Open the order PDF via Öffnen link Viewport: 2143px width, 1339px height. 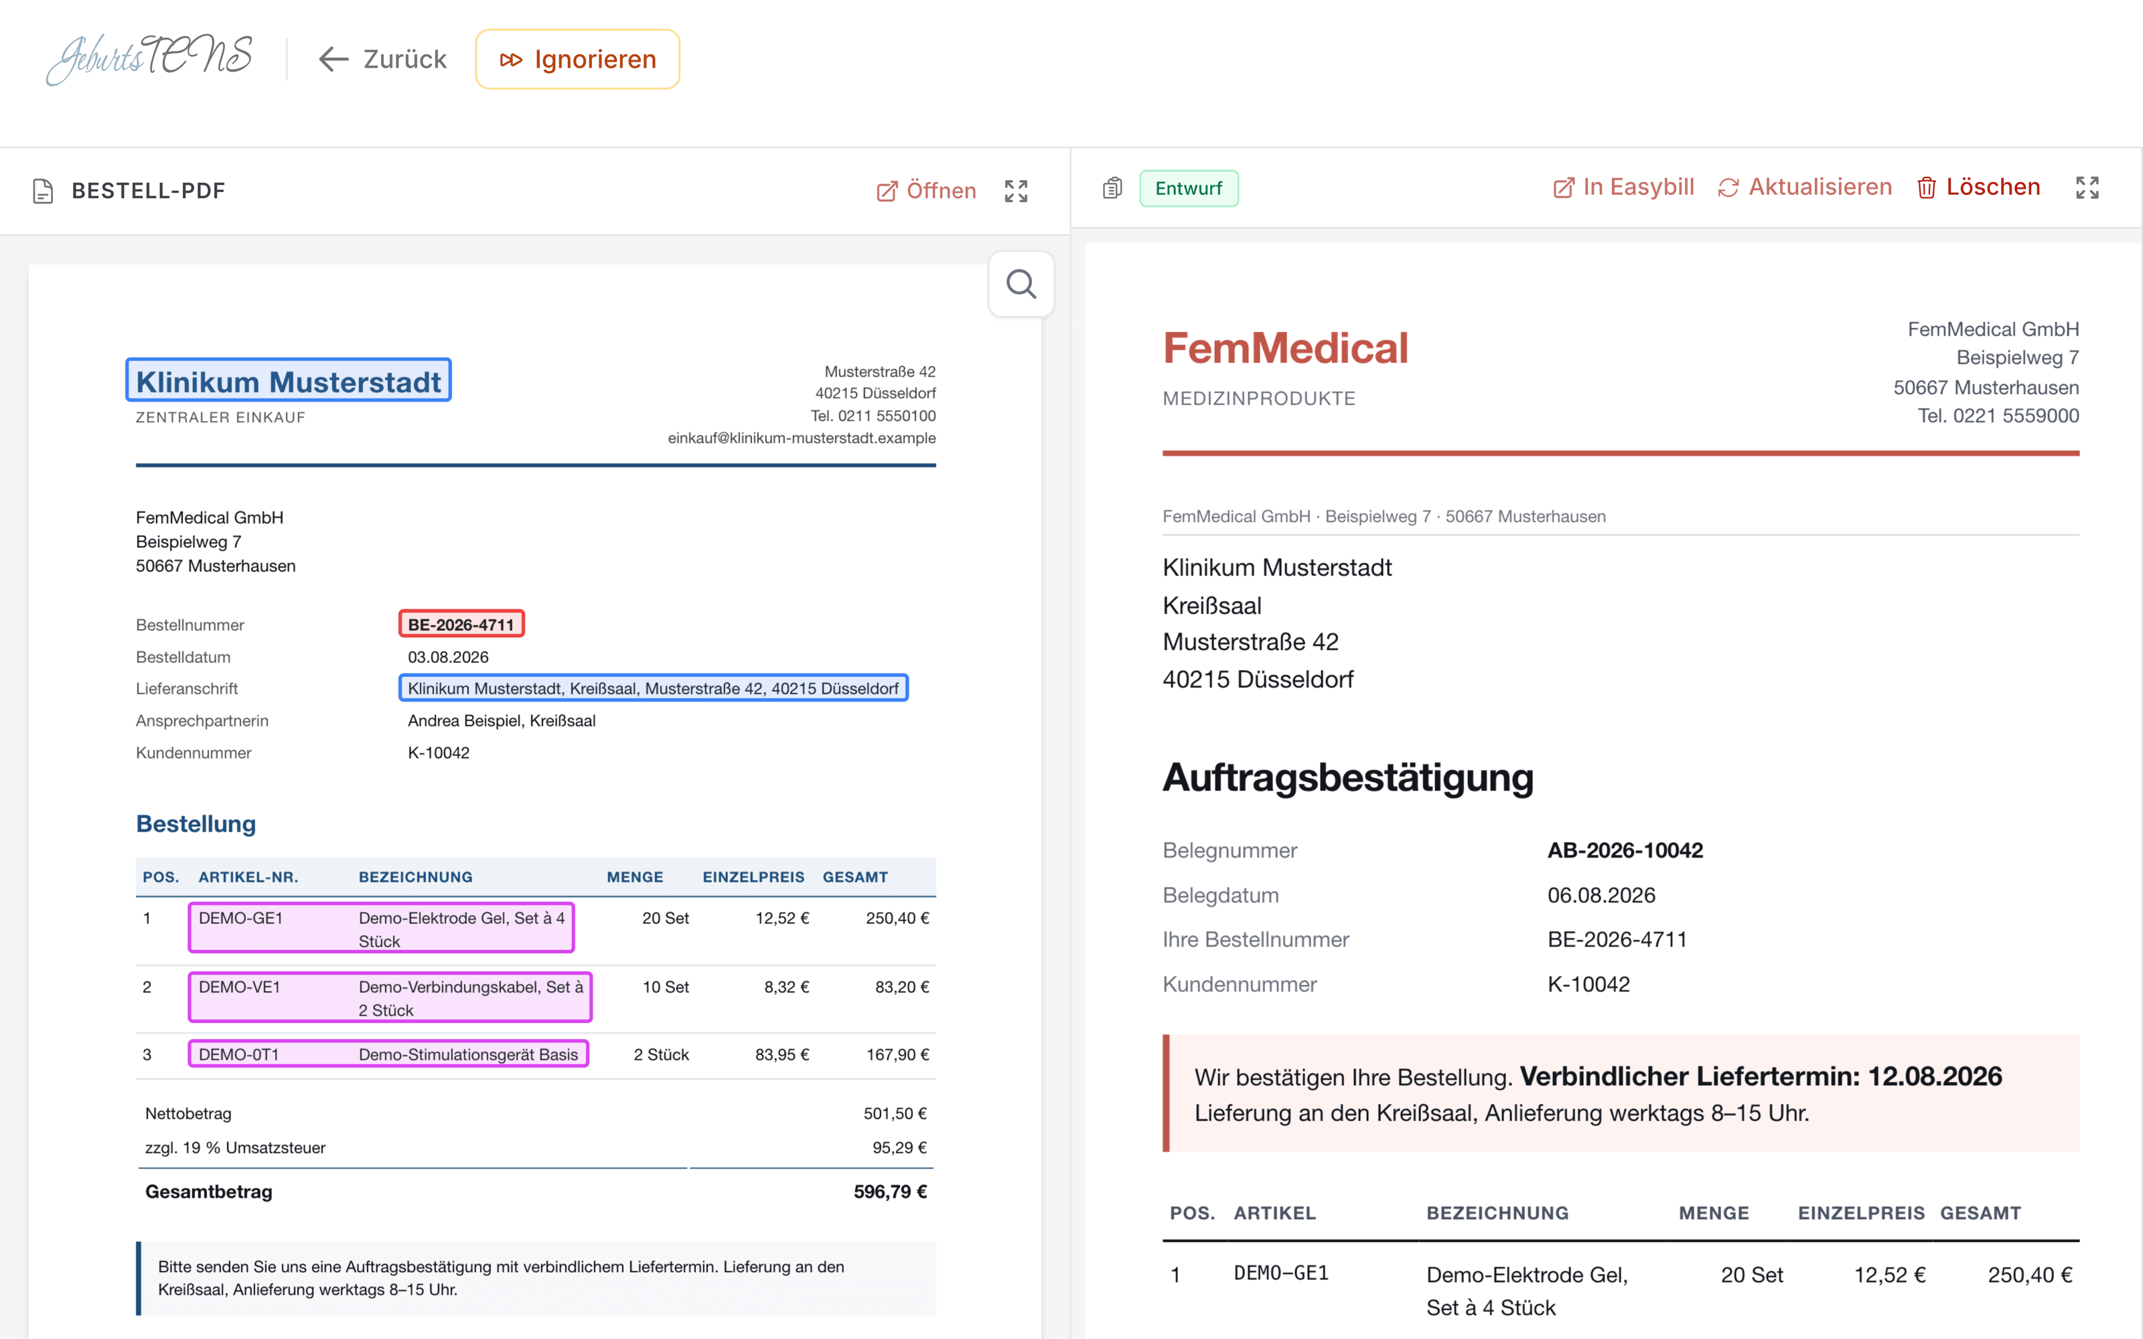click(926, 190)
